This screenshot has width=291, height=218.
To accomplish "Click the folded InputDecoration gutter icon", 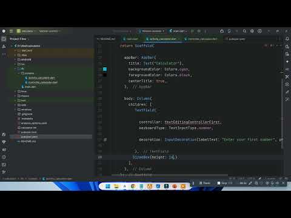I will pos(105,139).
